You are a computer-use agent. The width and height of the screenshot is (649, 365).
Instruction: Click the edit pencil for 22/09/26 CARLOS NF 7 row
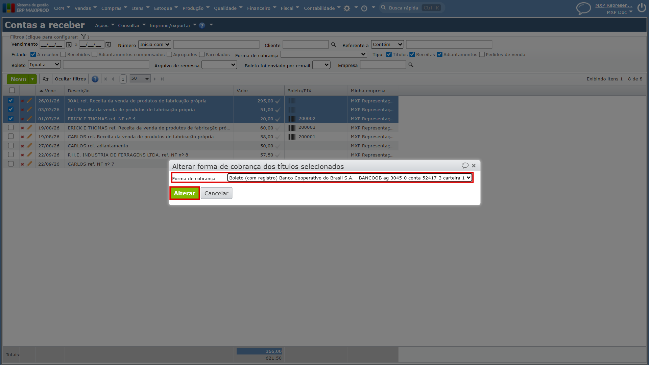(29, 164)
